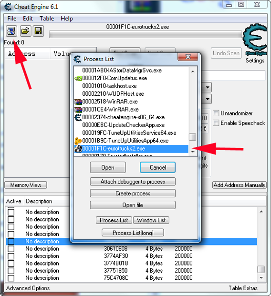Open Memory View

coord(26,185)
